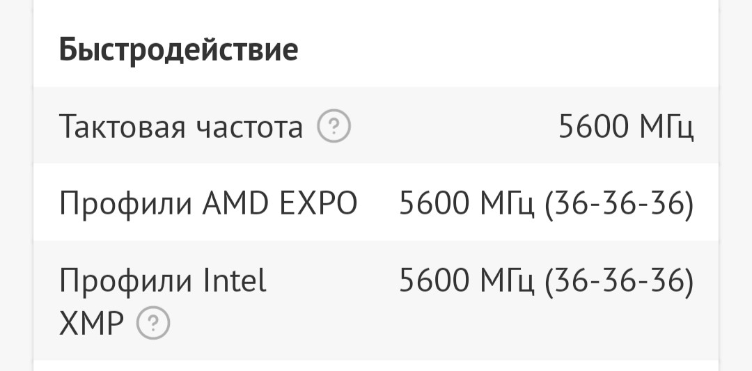Viewport: 752px width, 371px height.
Task: Click the word Тактовая in first row
Action: click(x=123, y=127)
